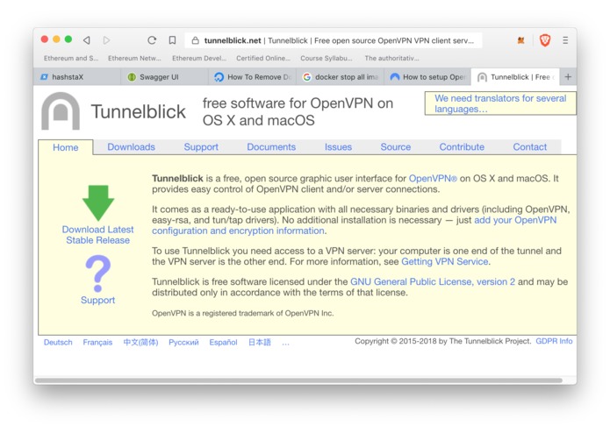Click the Tunnelblick site title text
610x433 pixels.
click(x=139, y=111)
